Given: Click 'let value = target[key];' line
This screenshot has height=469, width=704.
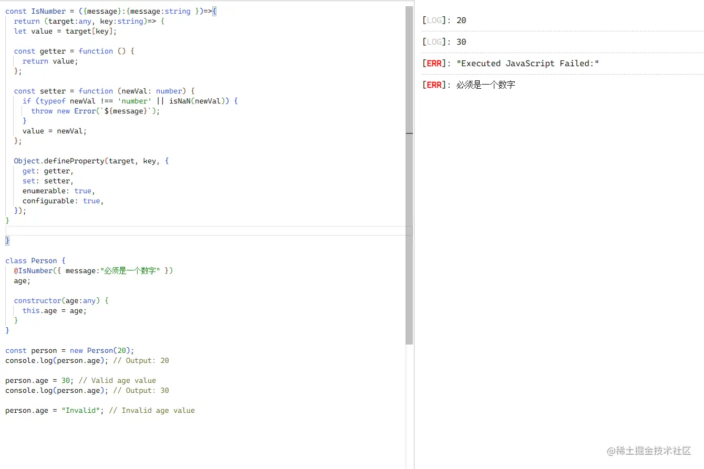Looking at the screenshot, I should pos(65,31).
